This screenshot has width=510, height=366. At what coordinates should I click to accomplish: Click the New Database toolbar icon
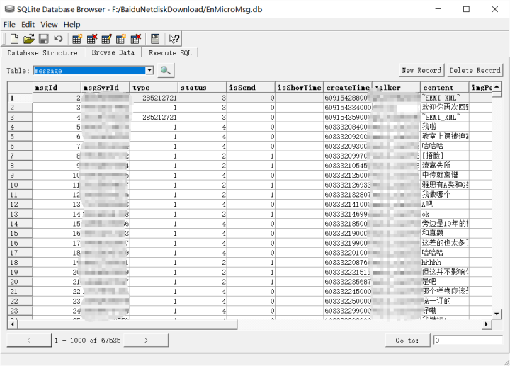(x=14, y=39)
